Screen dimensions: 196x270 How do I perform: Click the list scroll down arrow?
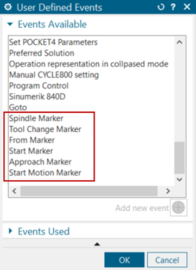point(179,180)
